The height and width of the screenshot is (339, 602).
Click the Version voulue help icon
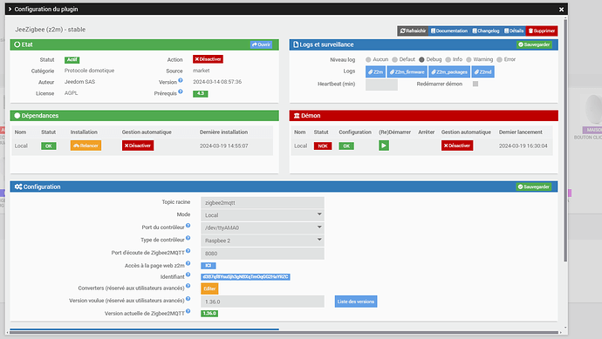pyautogui.click(x=188, y=299)
